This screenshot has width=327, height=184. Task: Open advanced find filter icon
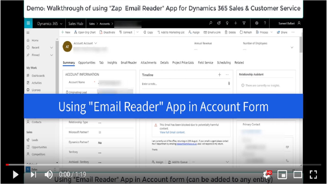click(x=244, y=23)
